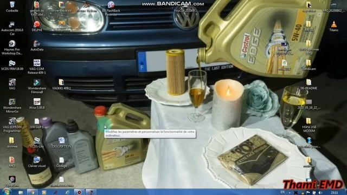347x195 pixels.
Task: Open the gestion de YouTube file
Action: click(37, 9)
